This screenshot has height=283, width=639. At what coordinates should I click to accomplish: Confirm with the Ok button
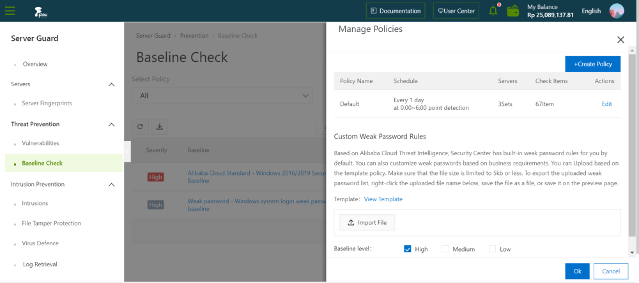577,272
